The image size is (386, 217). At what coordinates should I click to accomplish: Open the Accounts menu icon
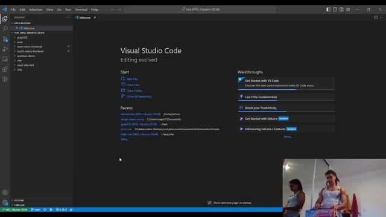tap(5, 192)
